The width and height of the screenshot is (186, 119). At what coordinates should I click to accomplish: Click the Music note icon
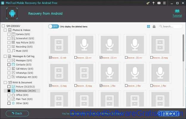click(13, 51)
